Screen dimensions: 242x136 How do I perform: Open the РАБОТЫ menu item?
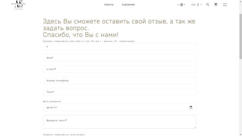click(109, 5)
